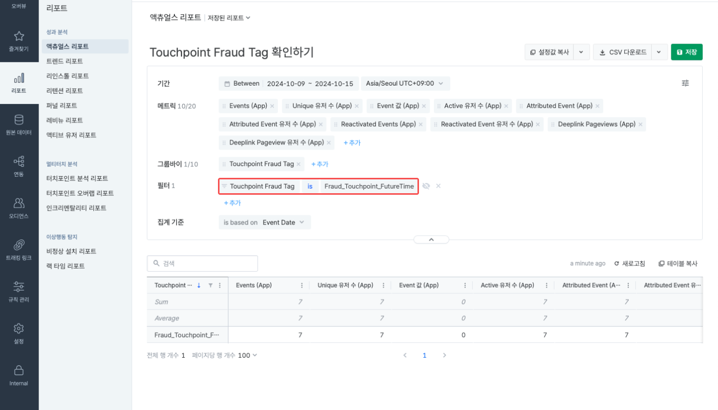Go to previous table page

pyautogui.click(x=405, y=355)
